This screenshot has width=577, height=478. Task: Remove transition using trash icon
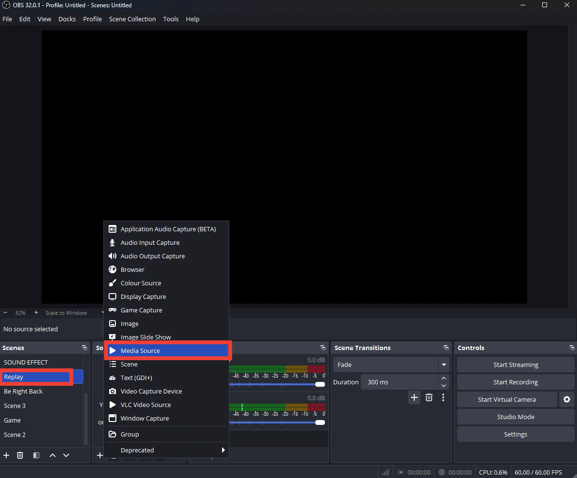[x=429, y=397]
